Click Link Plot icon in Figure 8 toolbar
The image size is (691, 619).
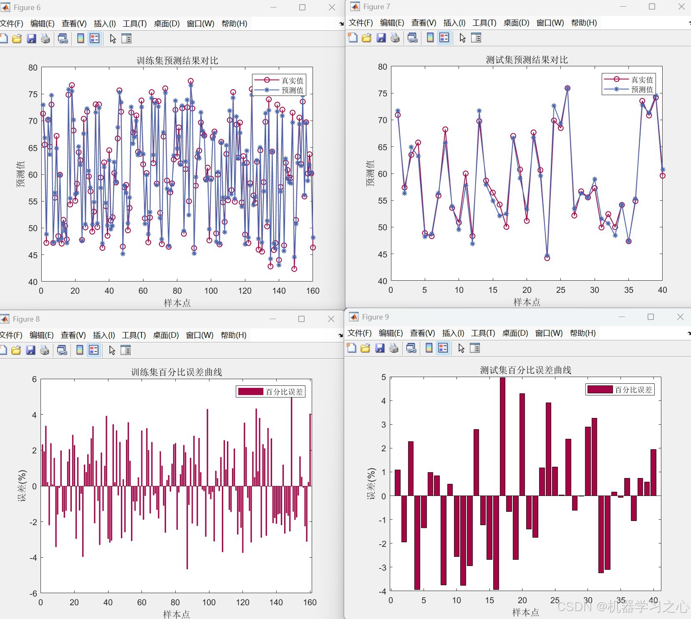tap(62, 350)
